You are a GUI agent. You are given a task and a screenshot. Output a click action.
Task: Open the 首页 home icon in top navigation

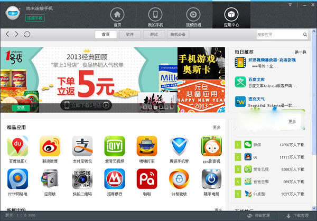(x=117, y=15)
